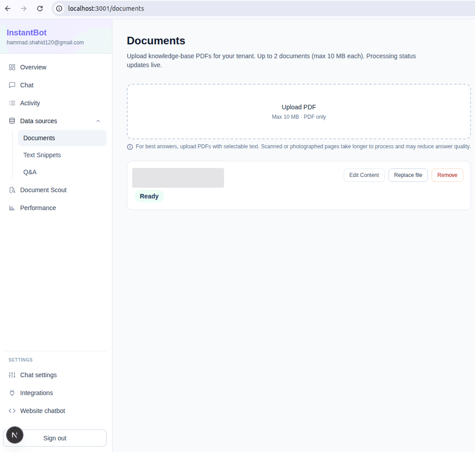Screen dimensions: 475x452
Task: Collapse the Data sources chevron
Action: [98, 121]
